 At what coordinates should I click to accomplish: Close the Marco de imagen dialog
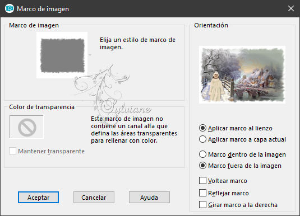tap(291, 8)
